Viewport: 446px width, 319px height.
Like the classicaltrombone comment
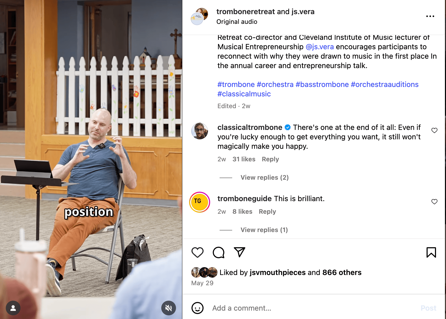coord(434,130)
